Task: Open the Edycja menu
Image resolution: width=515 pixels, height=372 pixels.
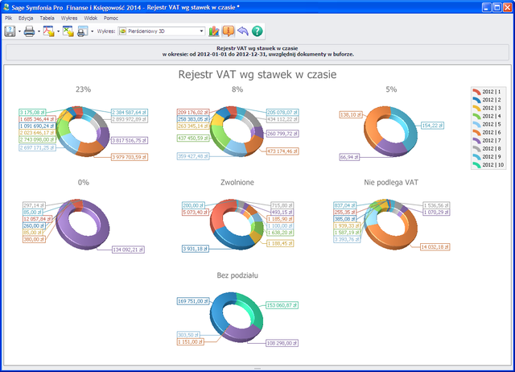Action: tap(26, 17)
